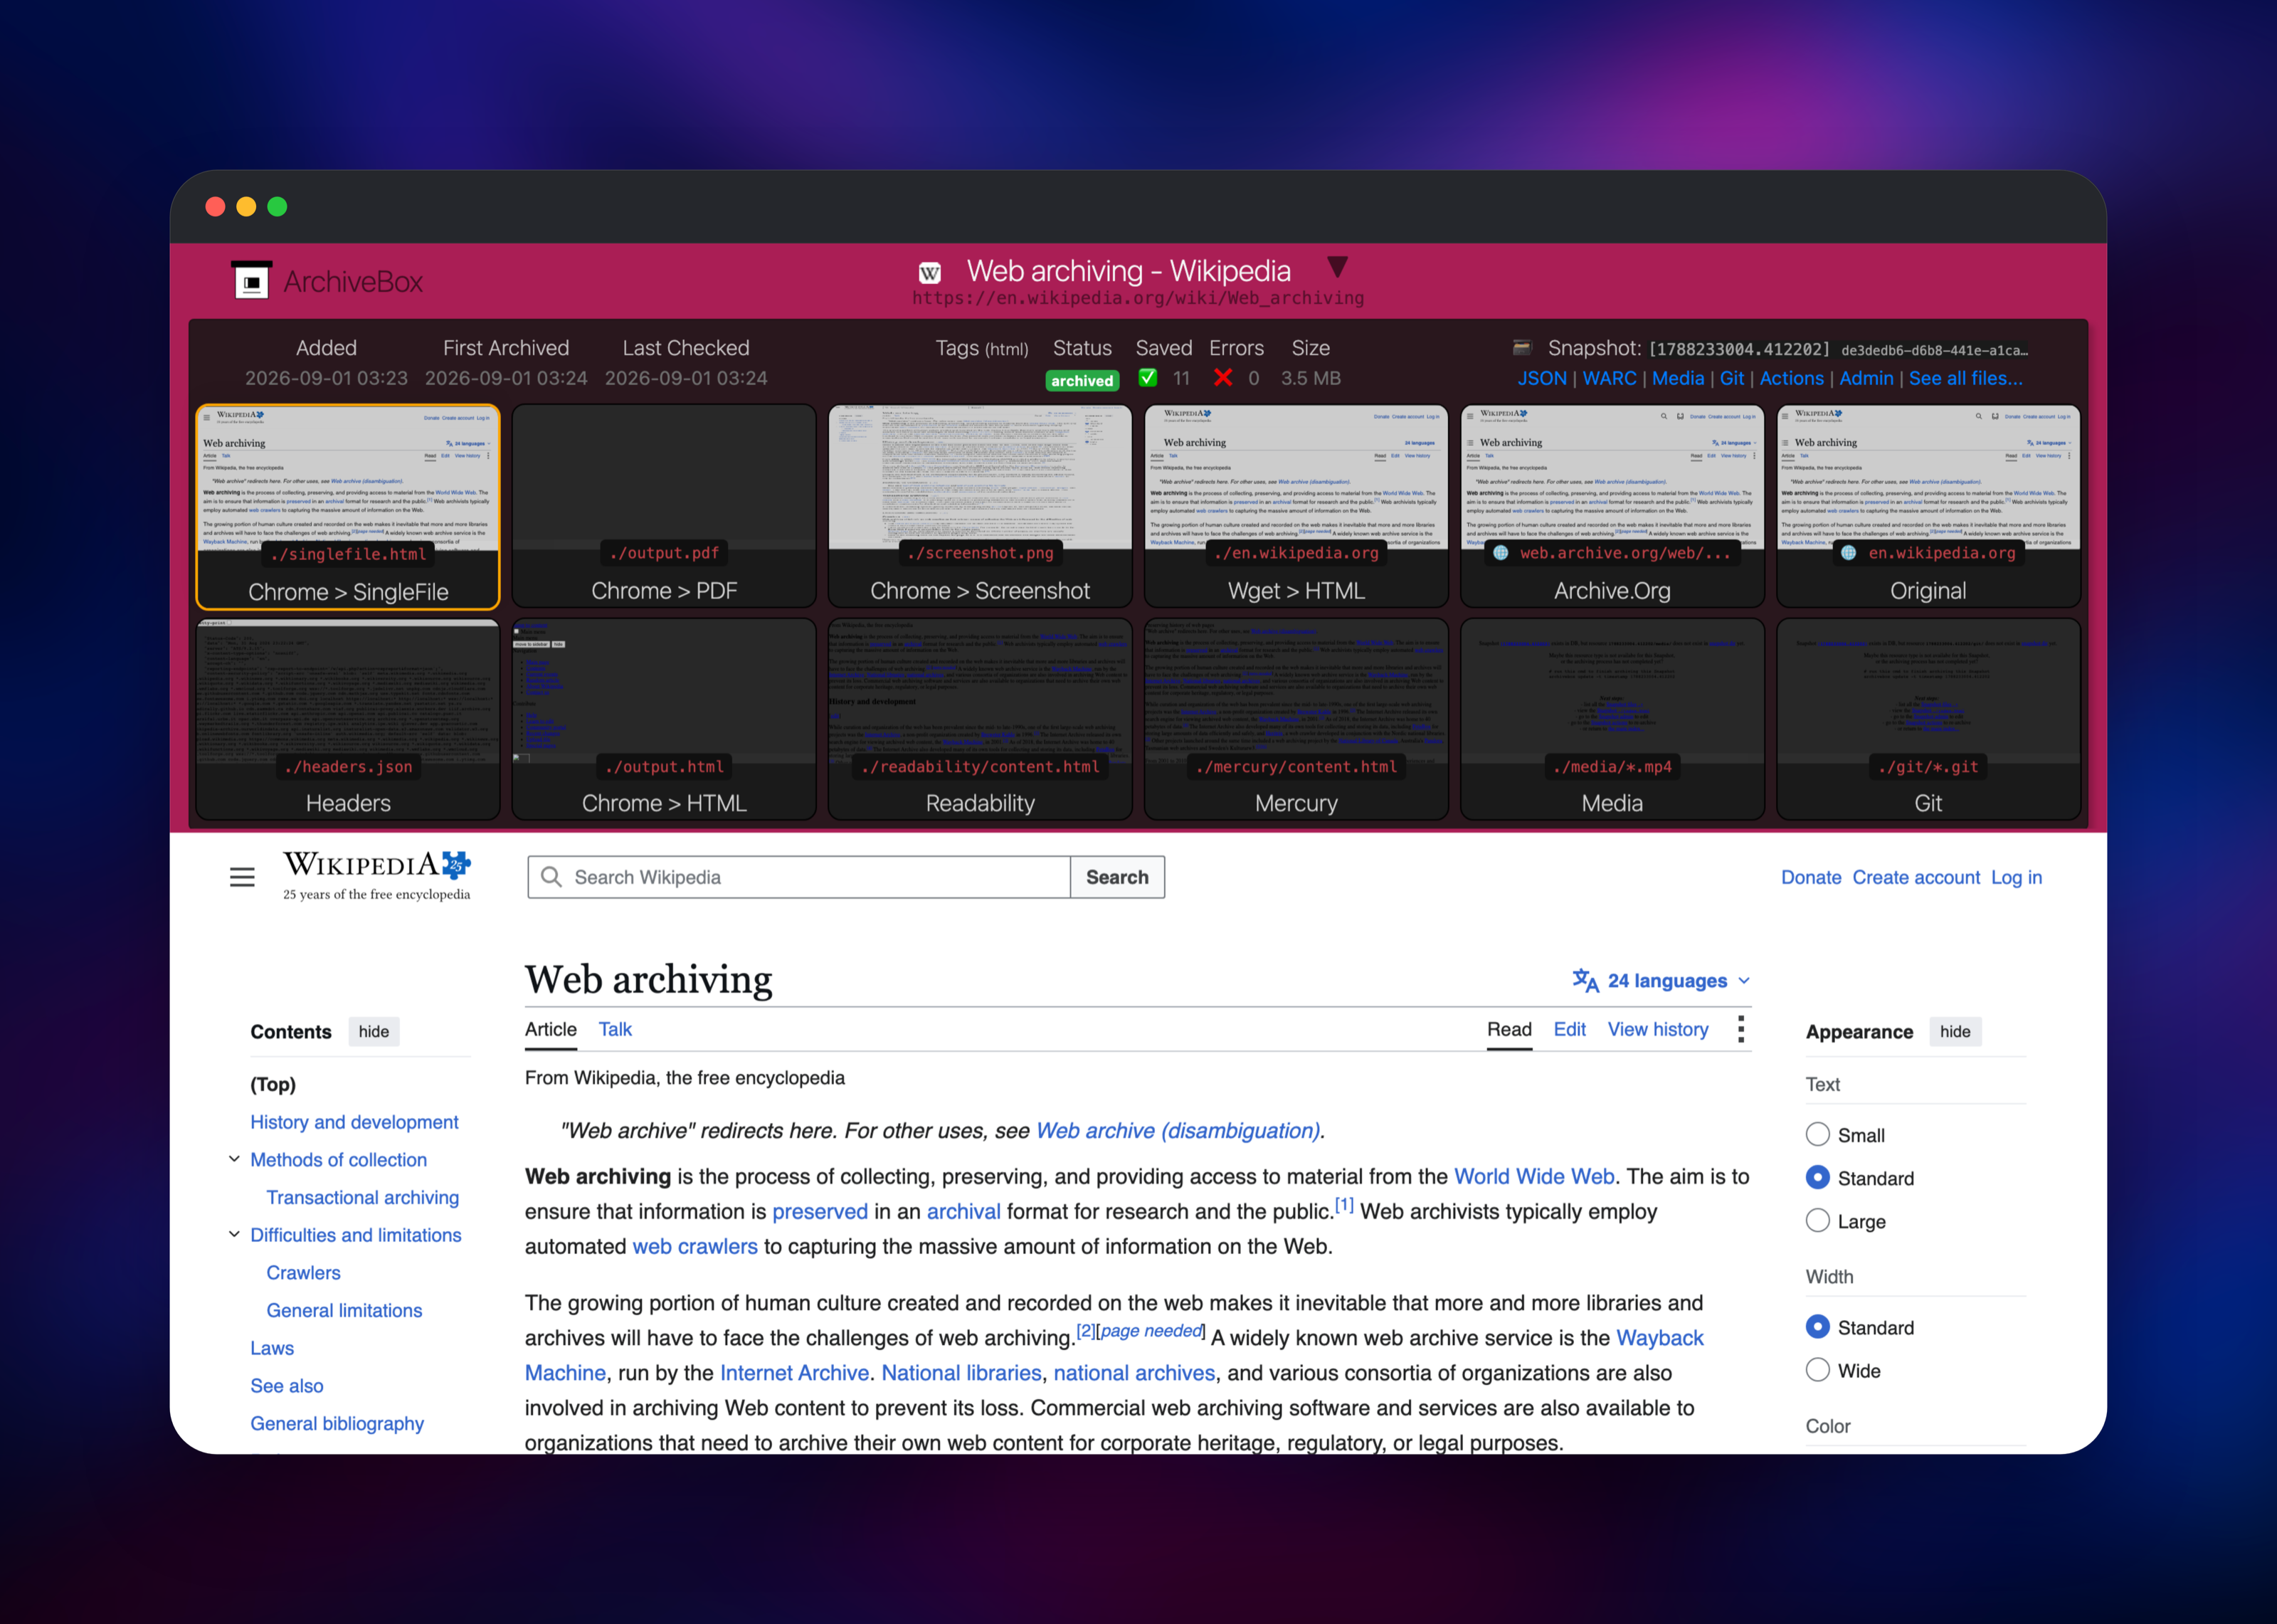Hide the Contents sidebar

pos(374,1031)
